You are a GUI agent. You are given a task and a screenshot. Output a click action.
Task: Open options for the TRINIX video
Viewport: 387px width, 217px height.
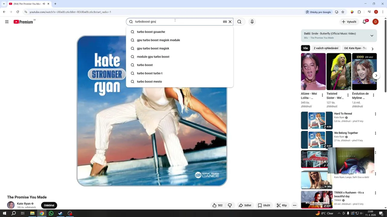tap(376, 193)
